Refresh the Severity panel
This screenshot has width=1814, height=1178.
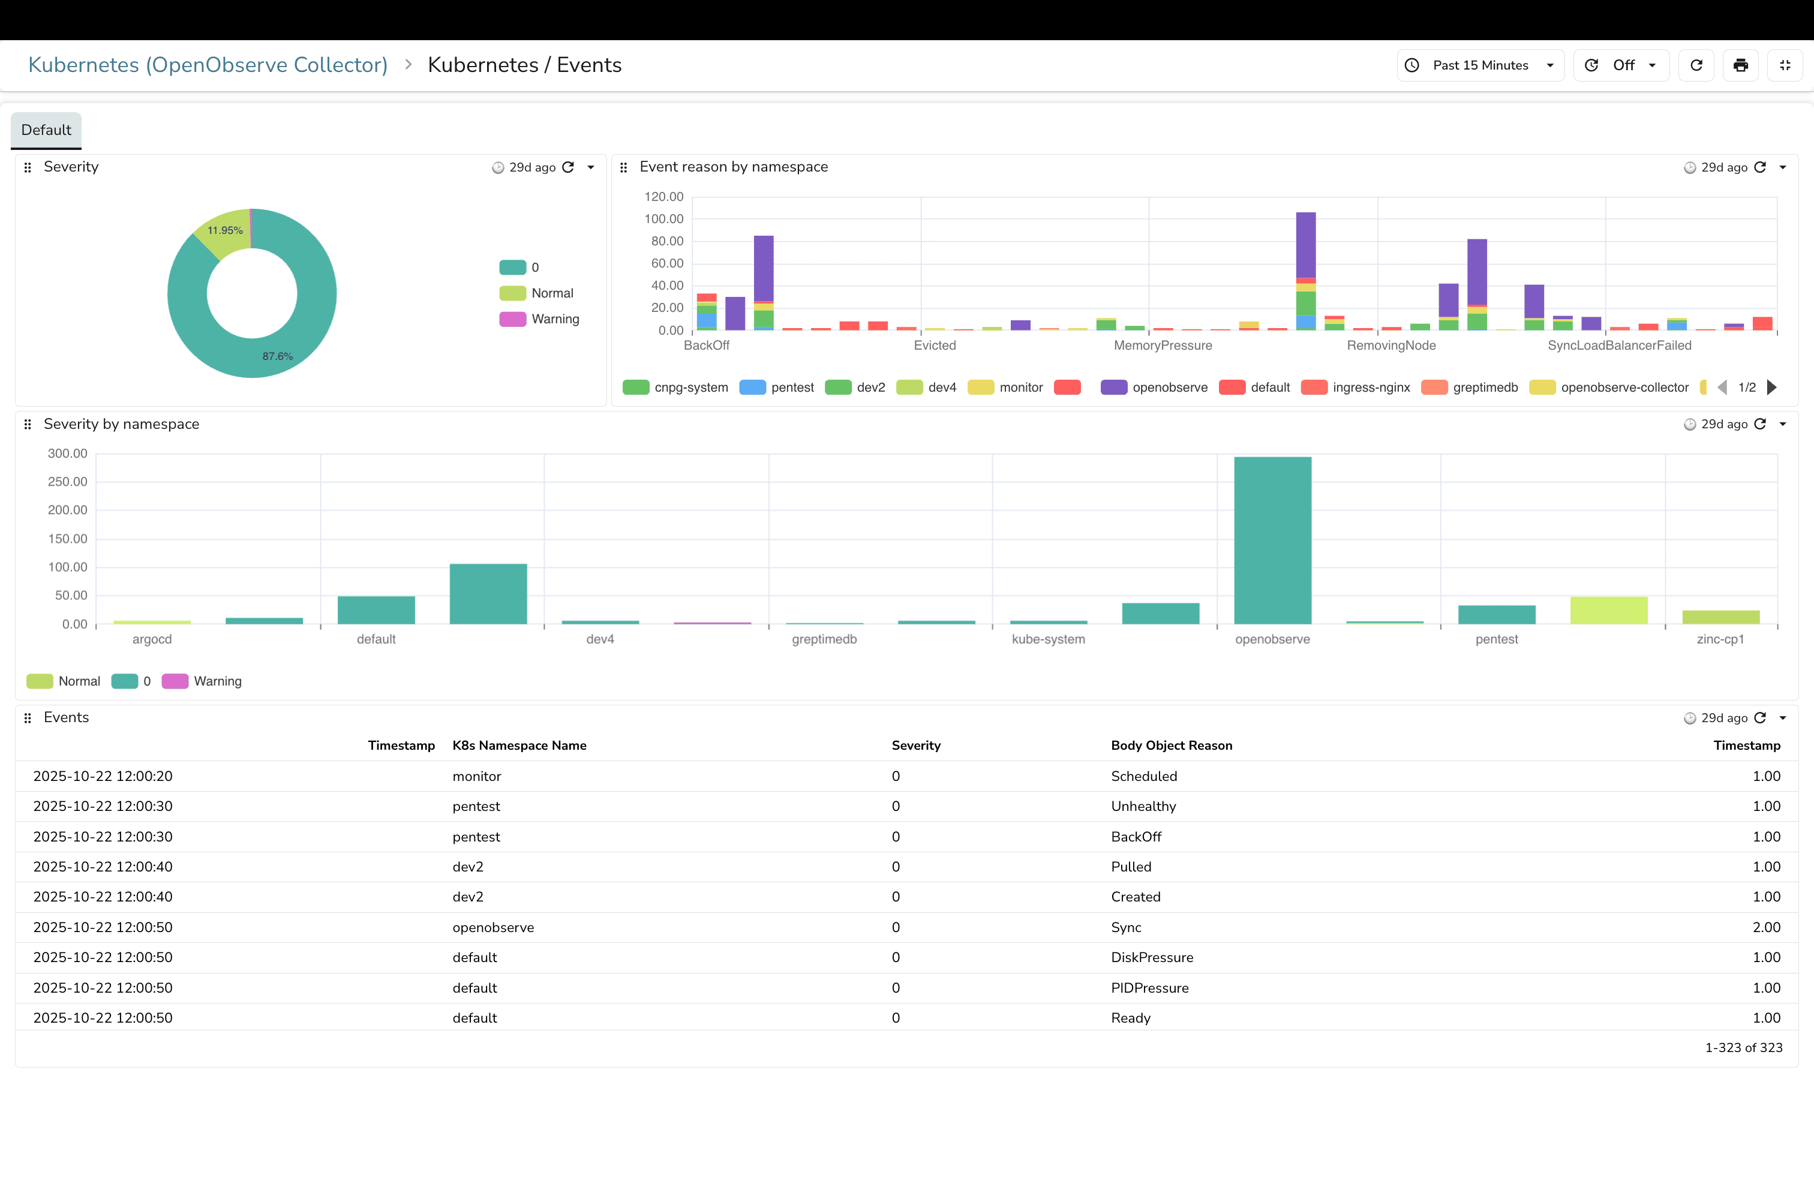tap(569, 167)
